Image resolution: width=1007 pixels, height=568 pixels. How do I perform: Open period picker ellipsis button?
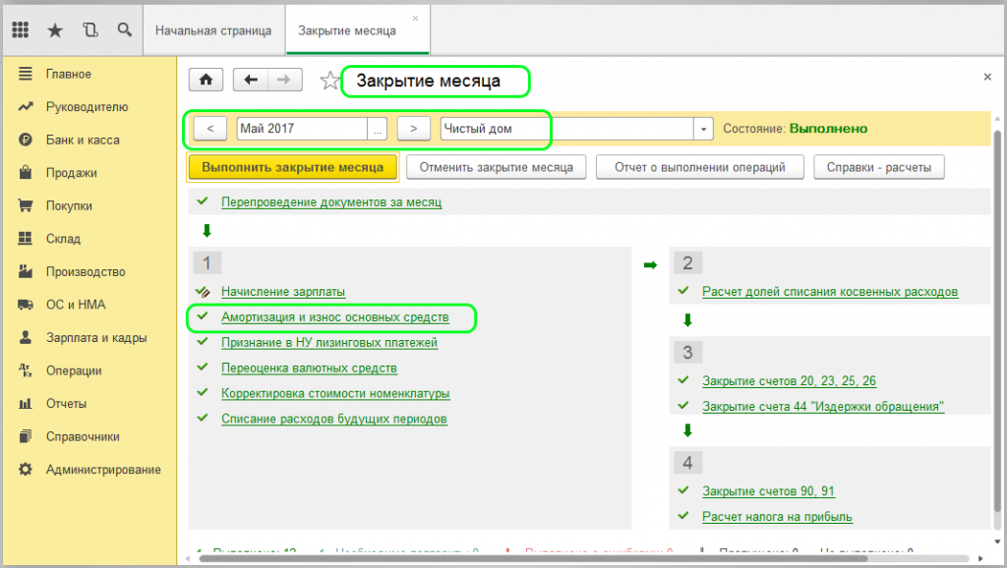point(378,129)
